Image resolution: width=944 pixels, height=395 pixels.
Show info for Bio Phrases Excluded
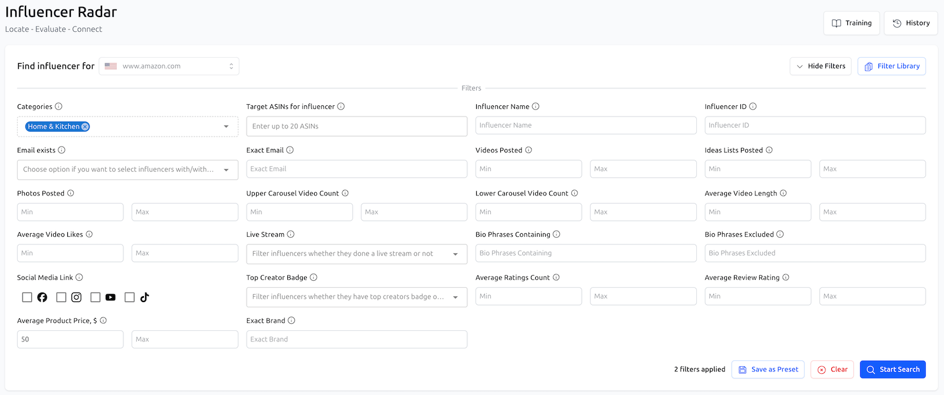point(780,234)
